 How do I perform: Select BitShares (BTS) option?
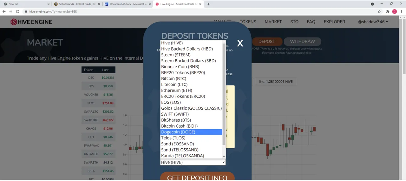tap(191, 120)
